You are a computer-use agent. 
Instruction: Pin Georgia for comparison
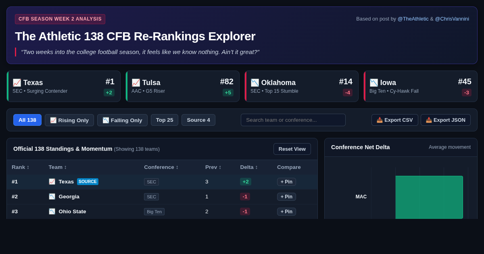click(286, 197)
